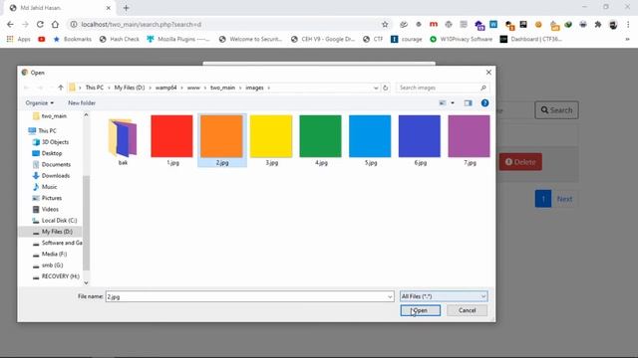Viewport: 638px width, 358px height.
Task: Expand the address path history dropdown
Action: tap(375, 88)
